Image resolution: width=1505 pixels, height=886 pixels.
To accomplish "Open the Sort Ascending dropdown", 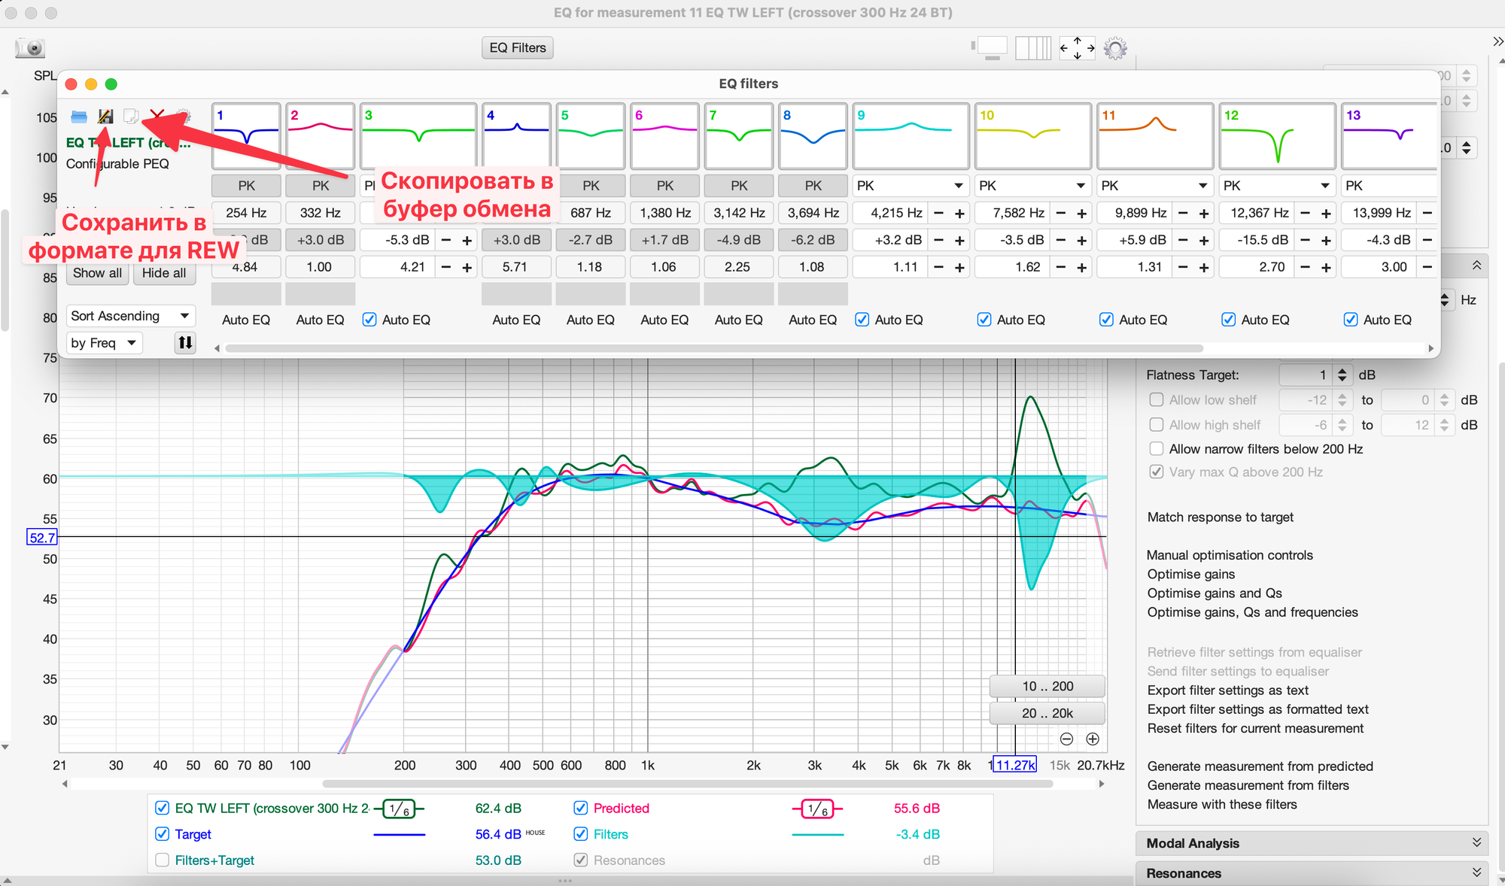I will 130,316.
